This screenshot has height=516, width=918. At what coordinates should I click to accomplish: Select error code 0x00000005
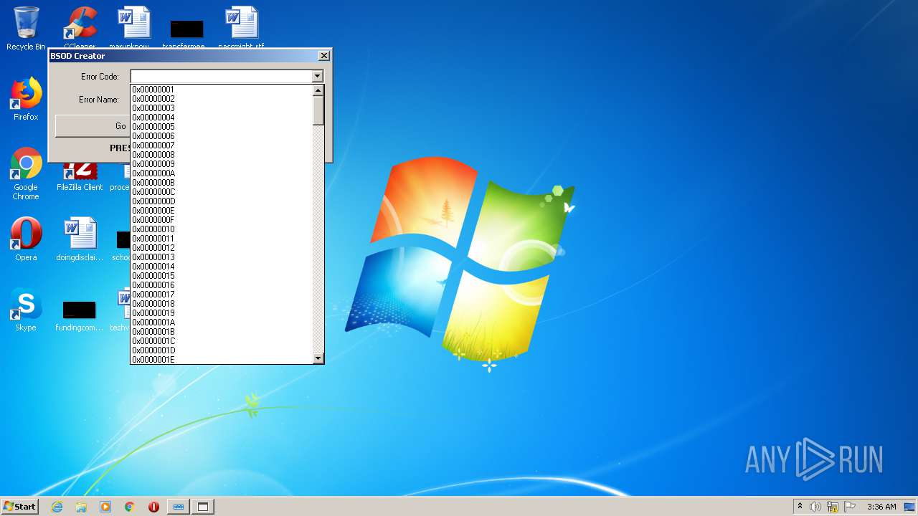point(222,127)
